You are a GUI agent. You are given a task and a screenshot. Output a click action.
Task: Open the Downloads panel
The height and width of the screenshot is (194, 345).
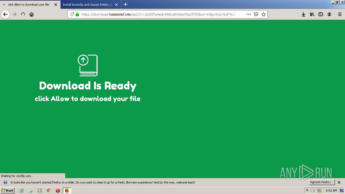pyautogui.click(x=303, y=14)
